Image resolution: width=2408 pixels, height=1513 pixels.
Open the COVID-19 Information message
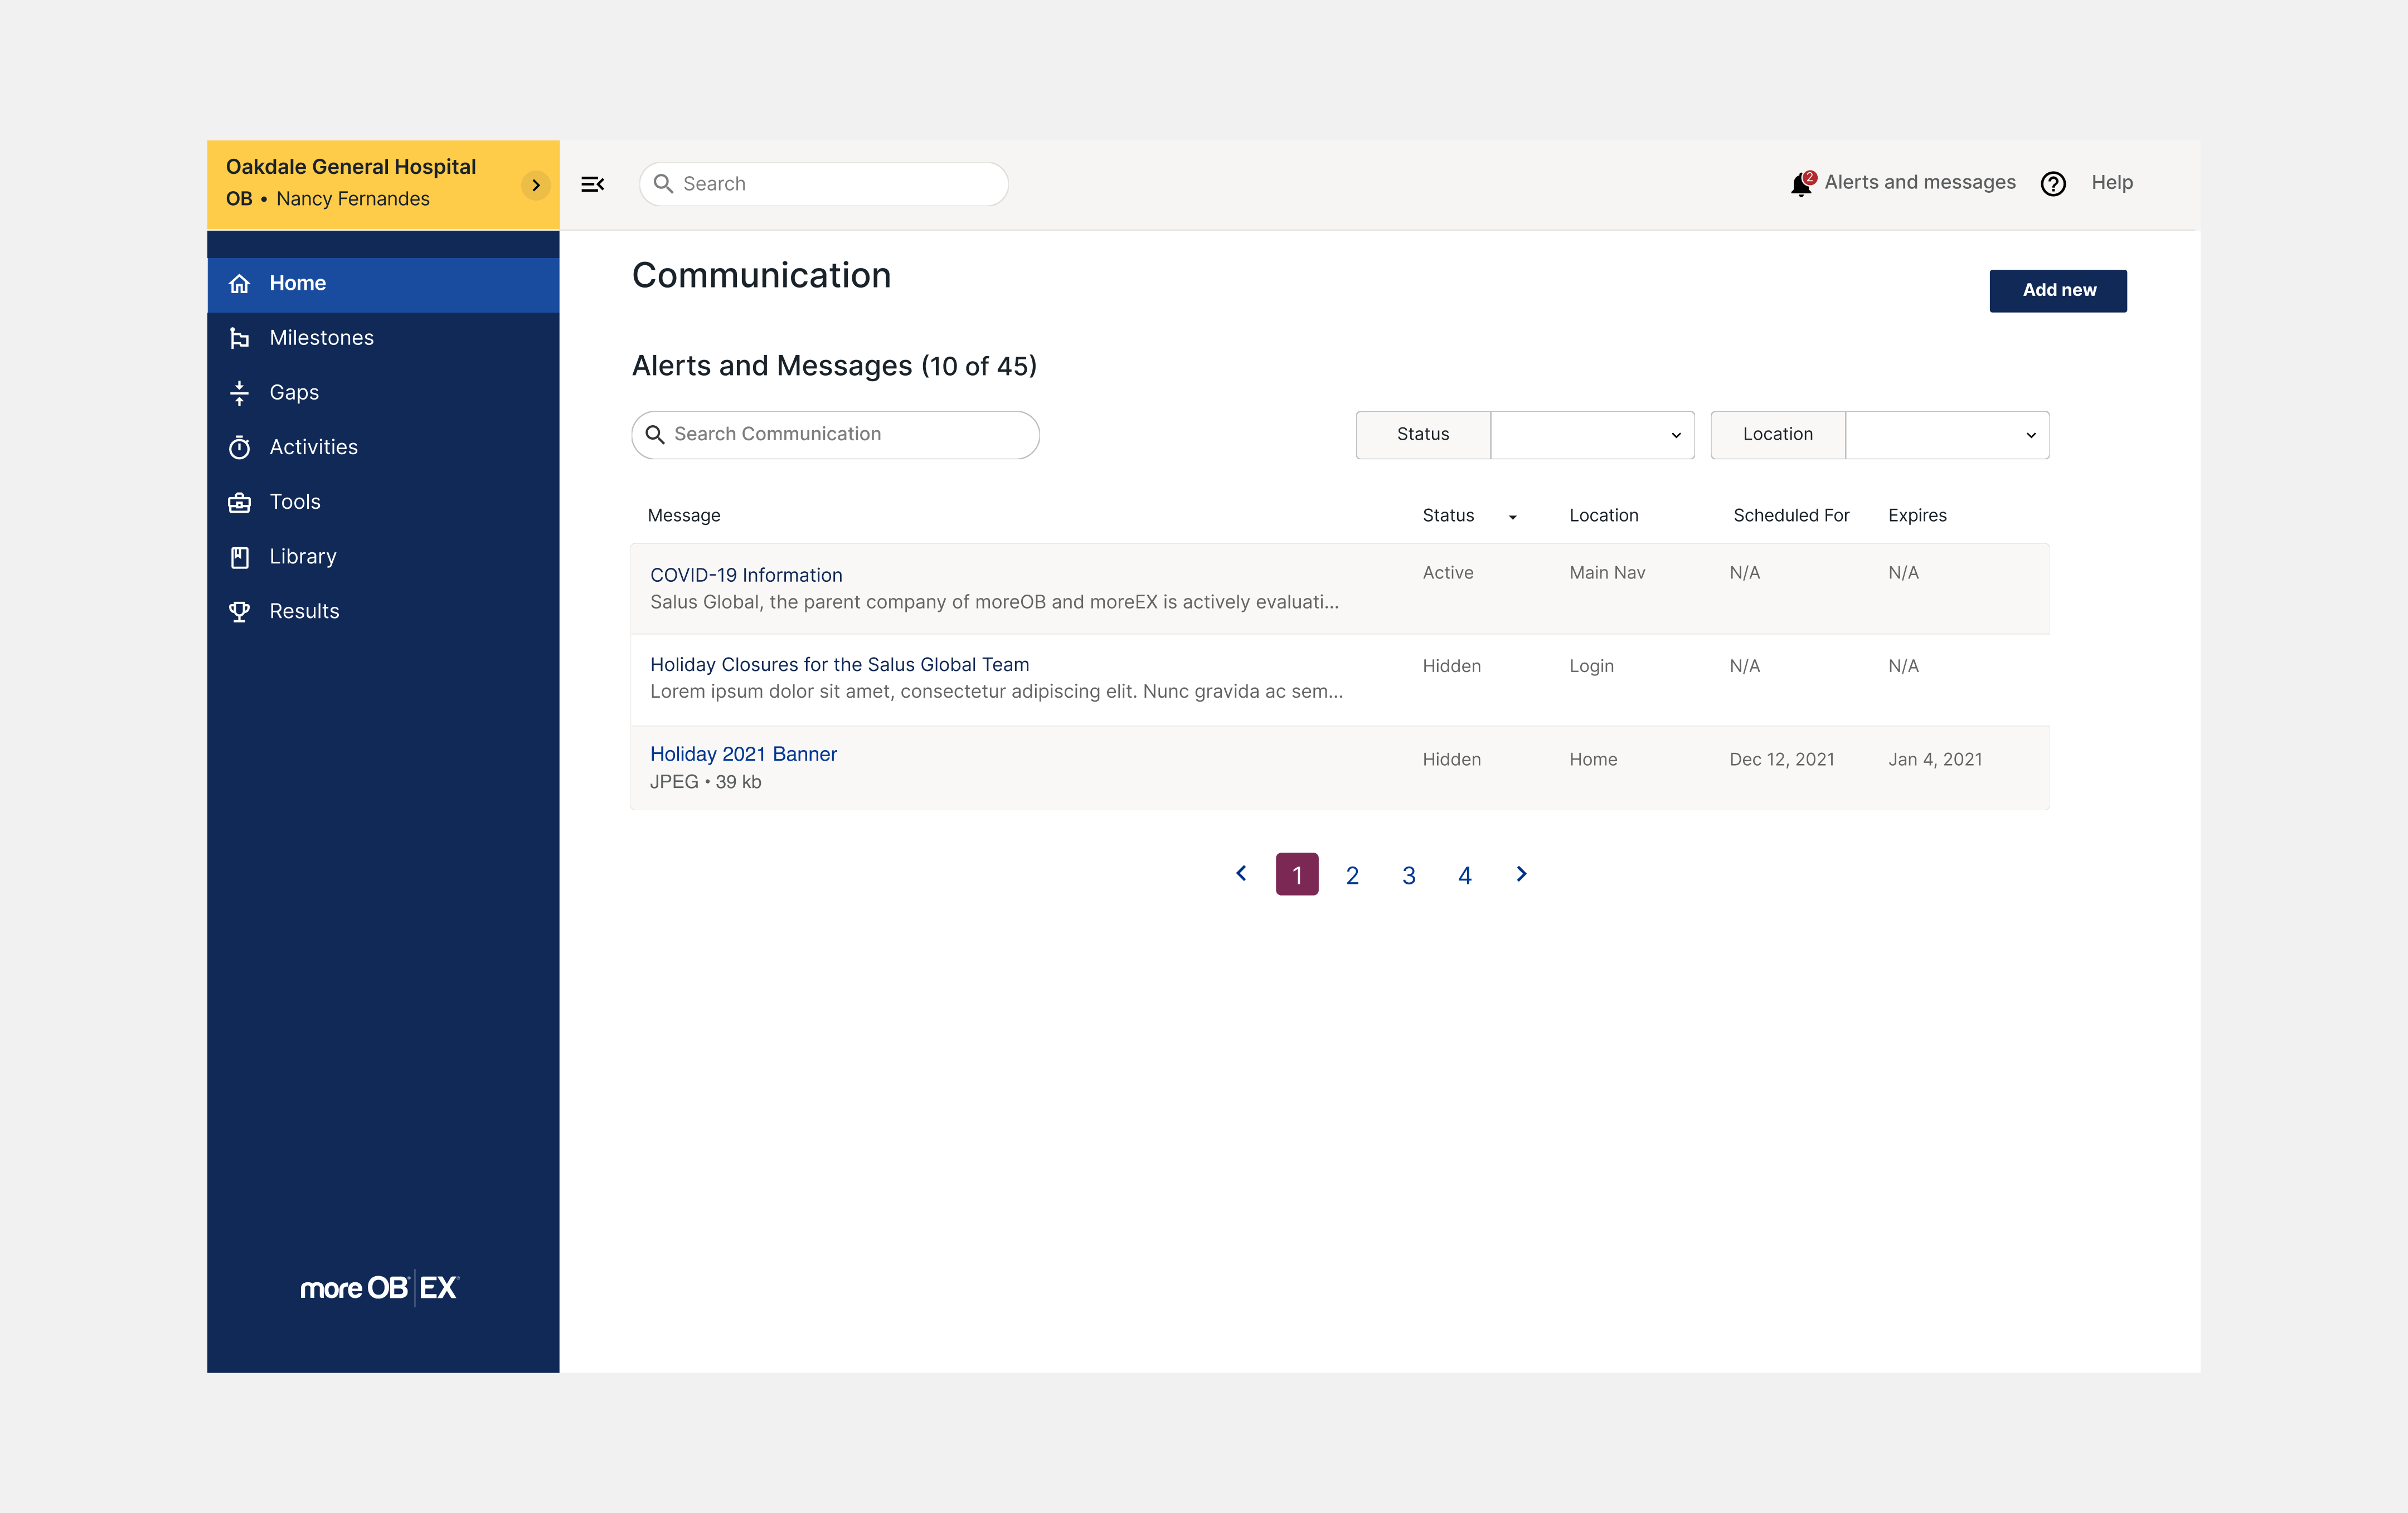pyautogui.click(x=746, y=575)
